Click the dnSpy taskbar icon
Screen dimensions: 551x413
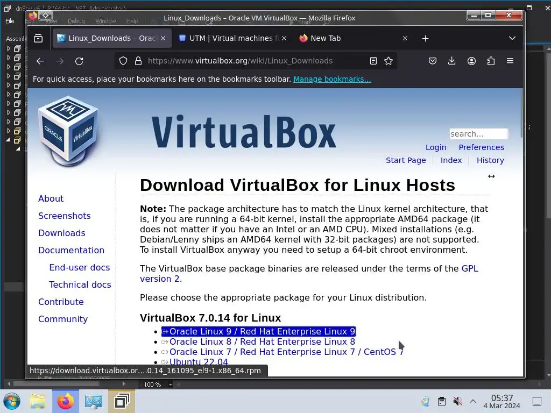click(x=122, y=401)
